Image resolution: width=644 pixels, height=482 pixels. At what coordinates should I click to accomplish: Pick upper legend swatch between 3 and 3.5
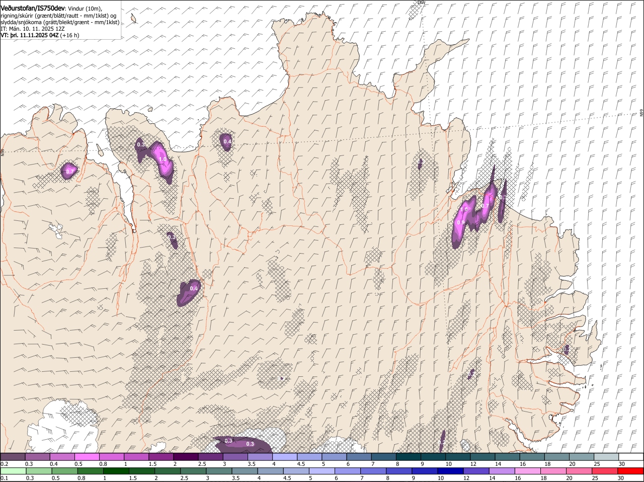coord(235,456)
